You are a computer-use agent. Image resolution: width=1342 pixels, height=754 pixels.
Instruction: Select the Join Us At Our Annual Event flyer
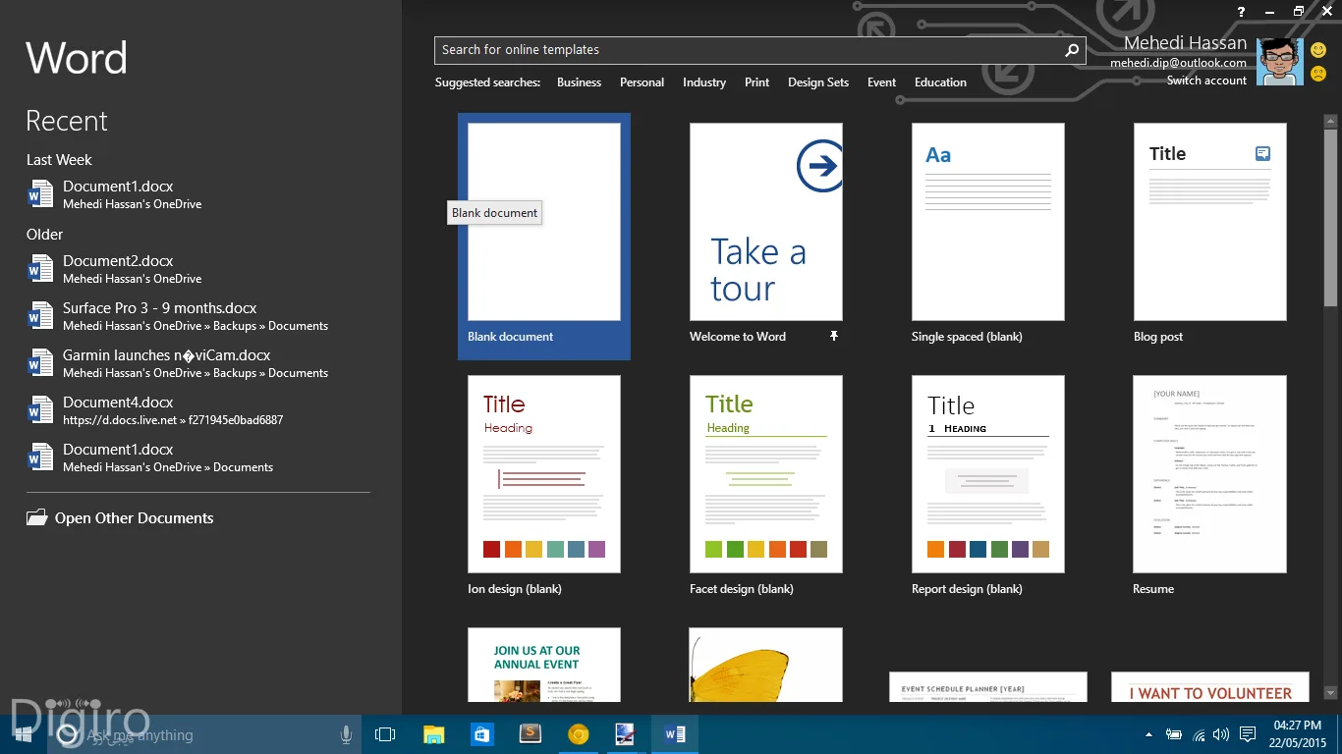[544, 665]
